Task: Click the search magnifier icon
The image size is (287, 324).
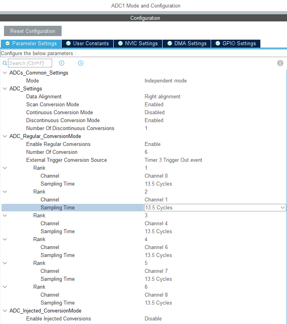Action: tap(5, 63)
